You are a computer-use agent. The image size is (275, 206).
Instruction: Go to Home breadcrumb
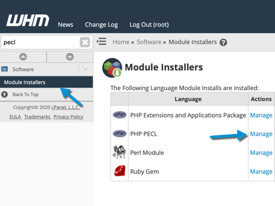pyautogui.click(x=121, y=42)
